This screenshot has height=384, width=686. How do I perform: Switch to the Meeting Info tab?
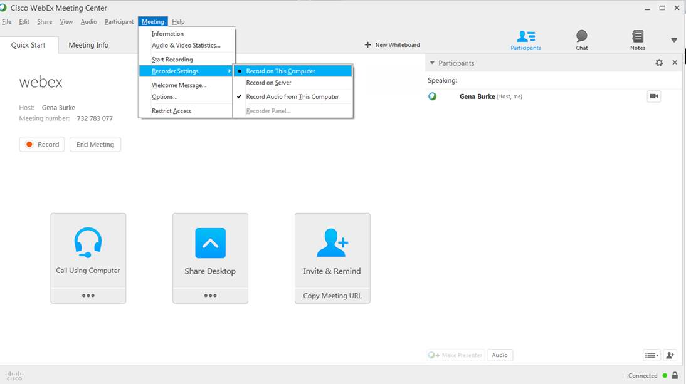tap(88, 45)
